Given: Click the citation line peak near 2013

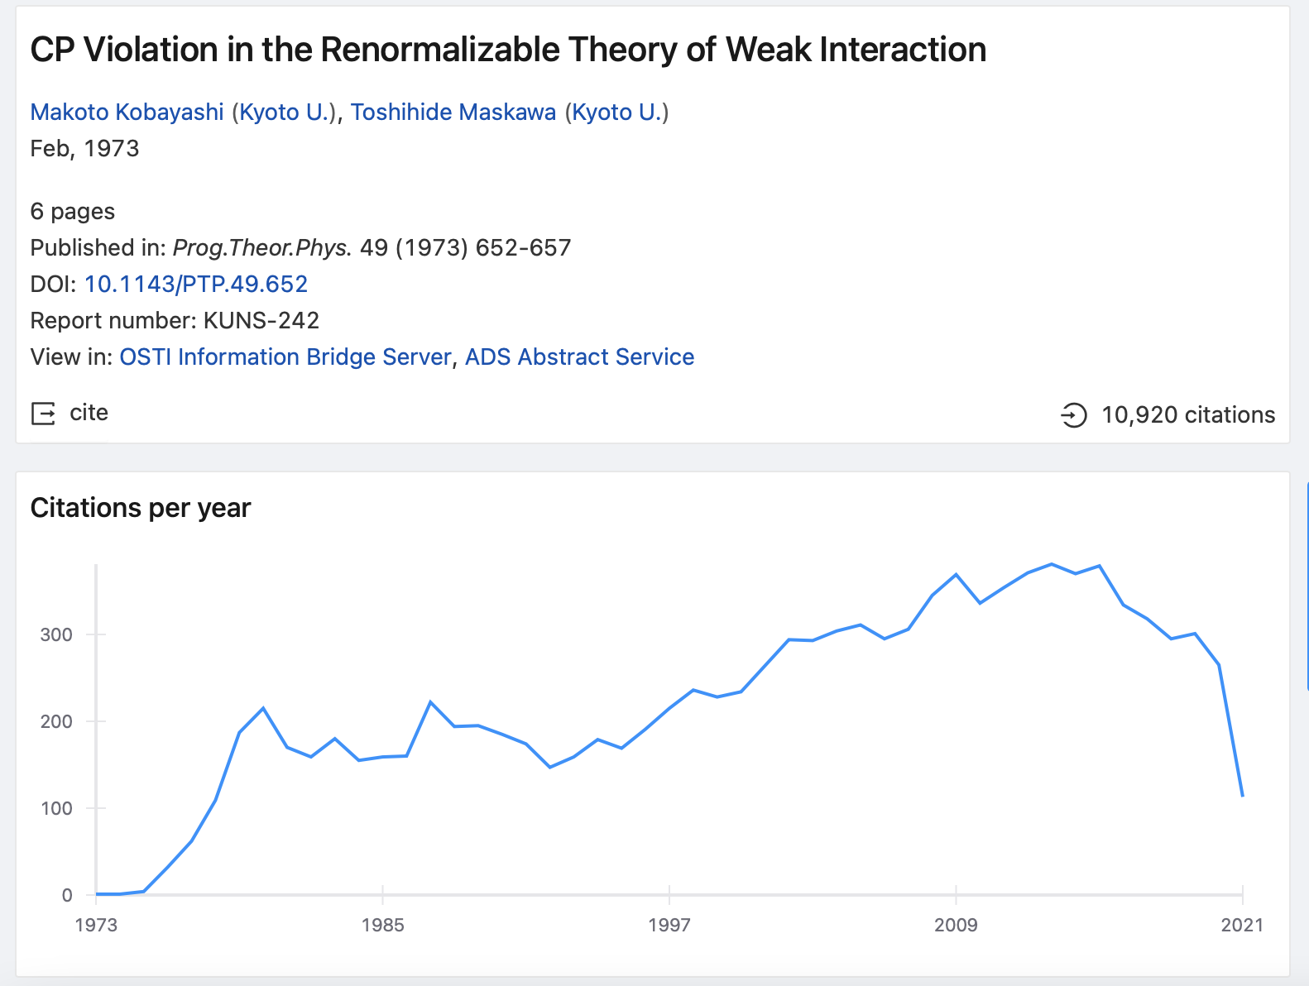Looking at the screenshot, I should (1051, 564).
